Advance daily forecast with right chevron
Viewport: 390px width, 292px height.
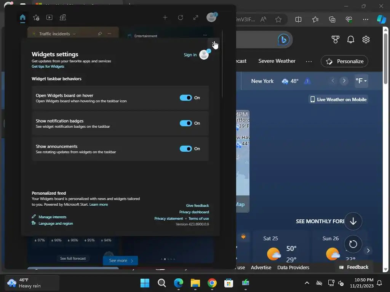point(368,251)
